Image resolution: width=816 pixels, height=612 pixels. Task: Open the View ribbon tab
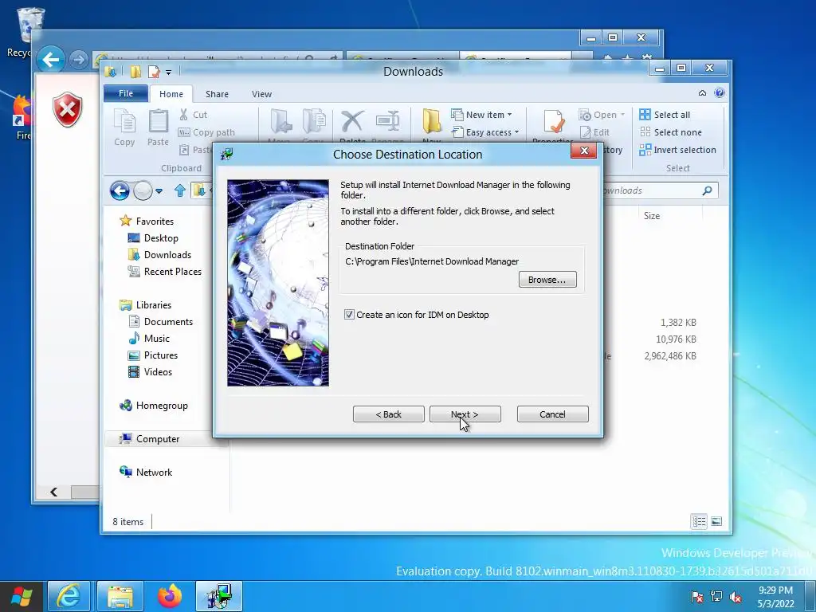[x=261, y=94]
